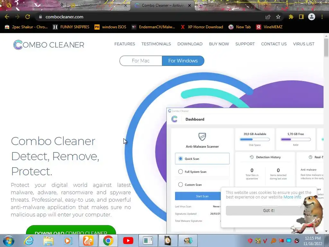Click the Combo Cleaner site logo
This screenshot has width=329, height=247.
point(49,45)
